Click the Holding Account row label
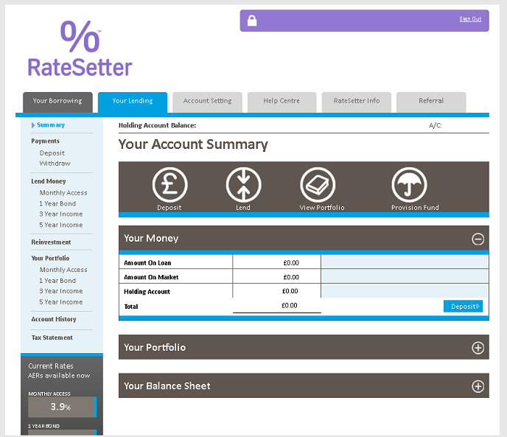The height and width of the screenshot is (437, 507). point(147,291)
